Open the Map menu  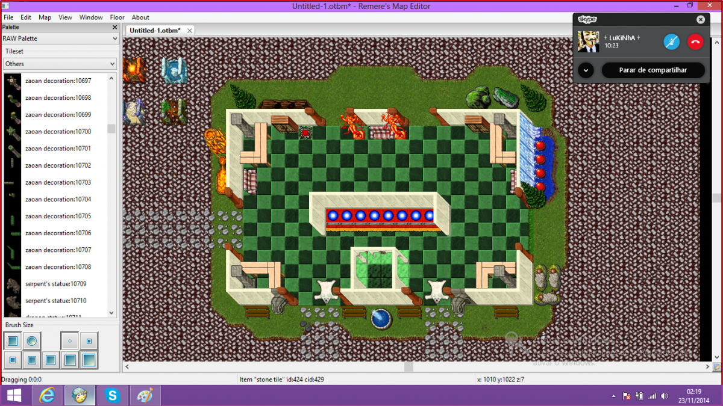[x=45, y=17]
